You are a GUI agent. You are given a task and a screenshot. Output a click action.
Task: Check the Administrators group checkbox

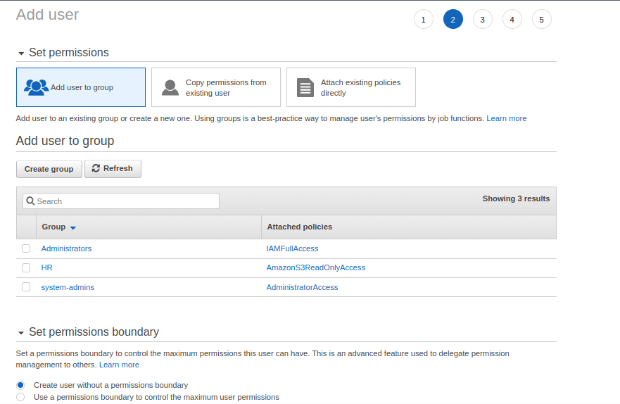point(26,248)
